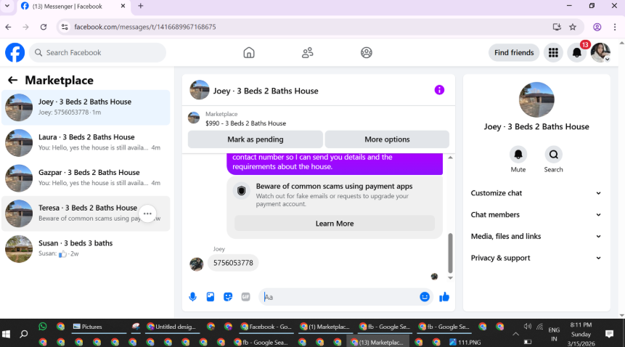625x347 pixels.
Task: Open conversation information purple icon
Action: point(439,90)
